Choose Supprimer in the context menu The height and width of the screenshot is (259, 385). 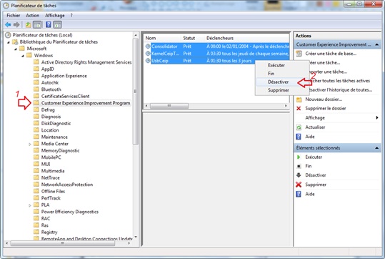click(x=282, y=90)
